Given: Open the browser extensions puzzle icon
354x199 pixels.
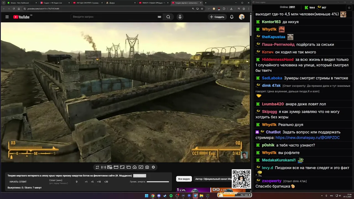Looking at the screenshot, I should [224, 9].
